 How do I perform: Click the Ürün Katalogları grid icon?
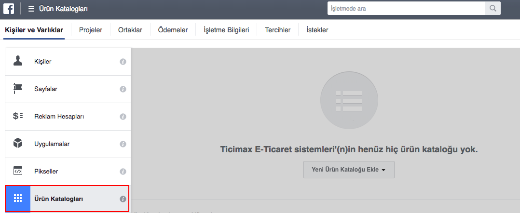coord(18,199)
